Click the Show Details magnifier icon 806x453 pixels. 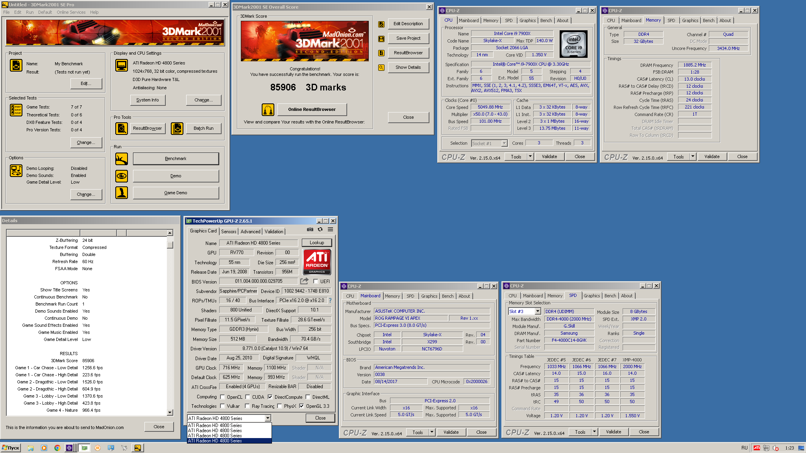click(381, 68)
